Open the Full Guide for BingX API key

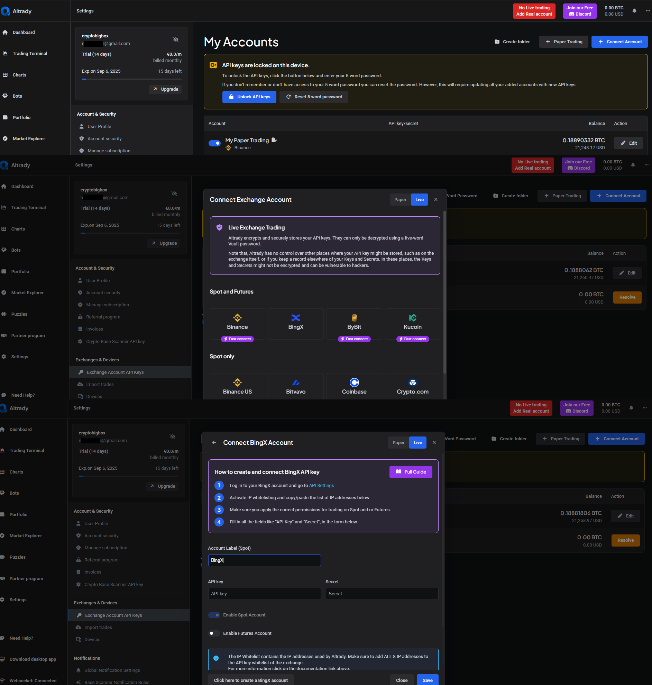411,472
